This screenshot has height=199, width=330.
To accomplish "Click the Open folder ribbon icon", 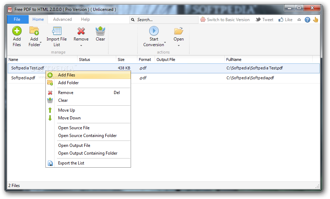I will coord(179,31).
